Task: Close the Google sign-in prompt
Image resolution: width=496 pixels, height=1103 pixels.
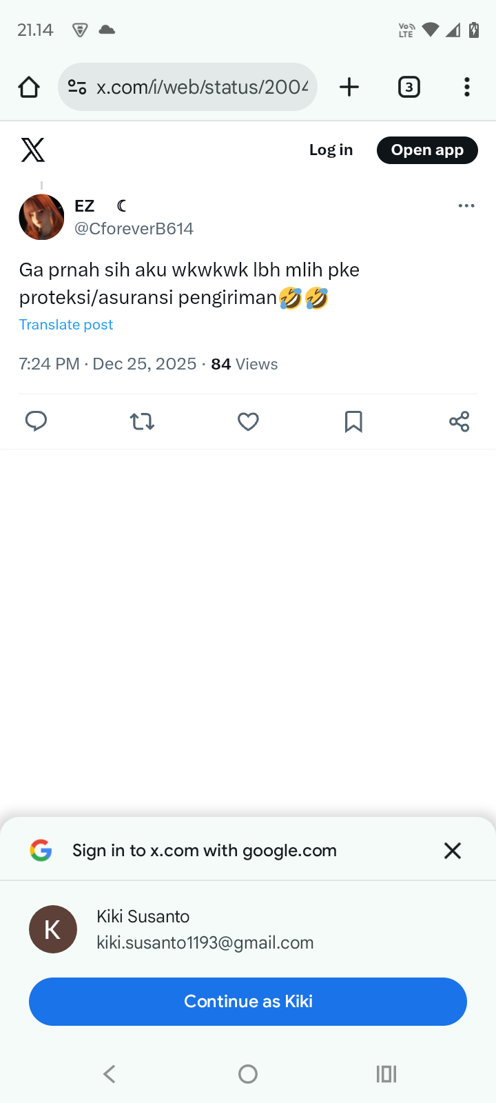Action: pos(453,851)
